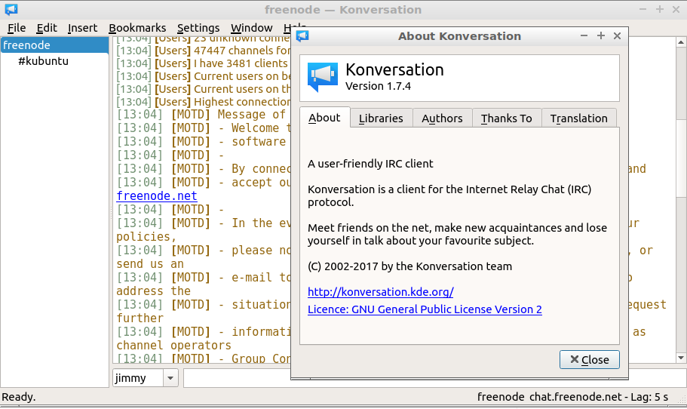Open the Insert menu

[x=82, y=28]
